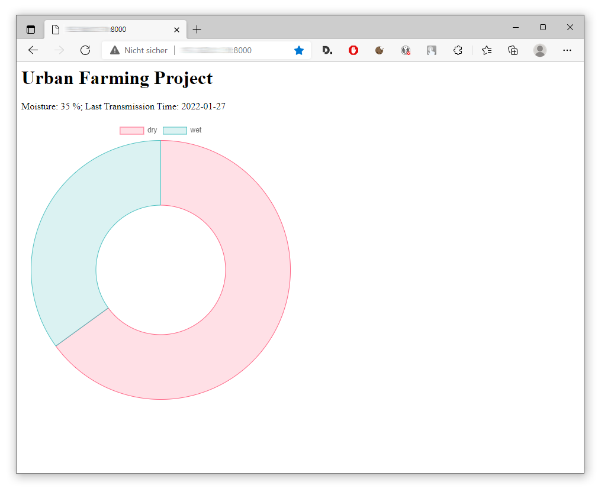Click the Nicht sicher security warning
The image size is (598, 489).
coord(139,50)
